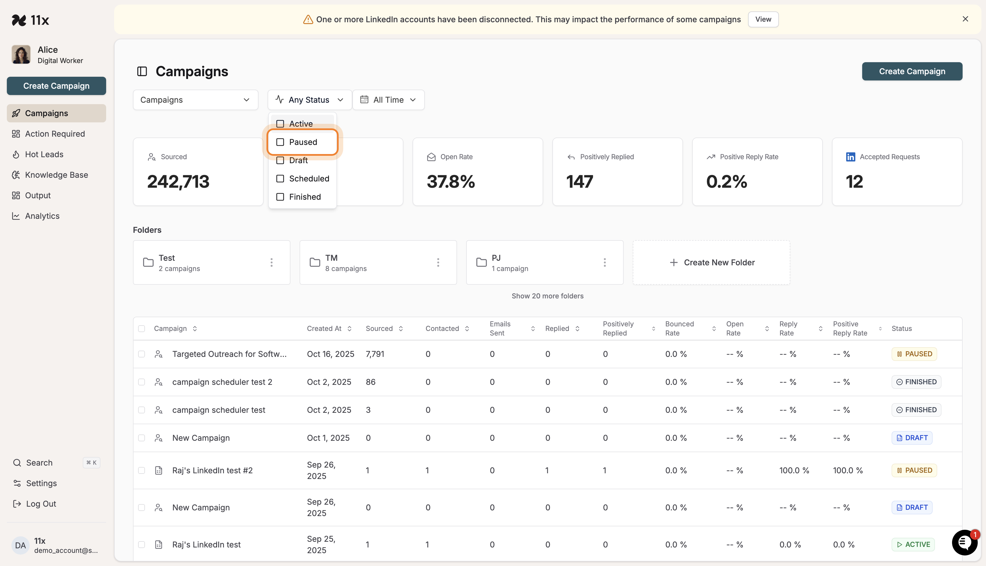Open the chat support bubble icon
986x566 pixels.
[x=964, y=542]
